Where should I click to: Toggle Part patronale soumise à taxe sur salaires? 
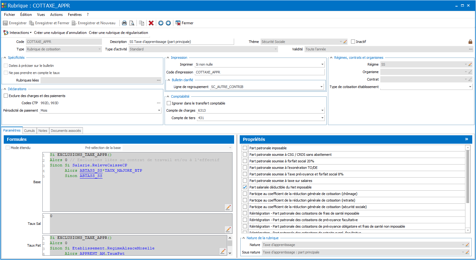tap(245, 181)
